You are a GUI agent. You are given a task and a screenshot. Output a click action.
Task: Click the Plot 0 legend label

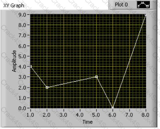click(121, 5)
